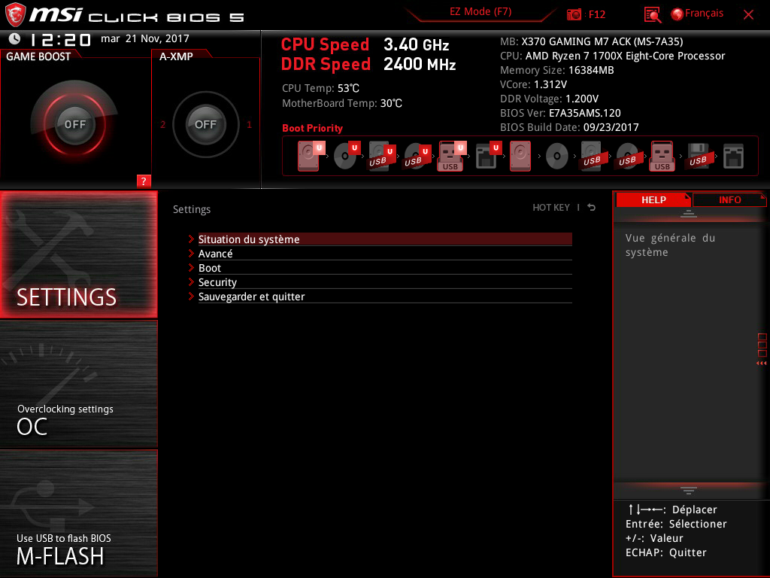Open the SETTINGS tile
The image size is (770, 578).
pyautogui.click(x=78, y=254)
